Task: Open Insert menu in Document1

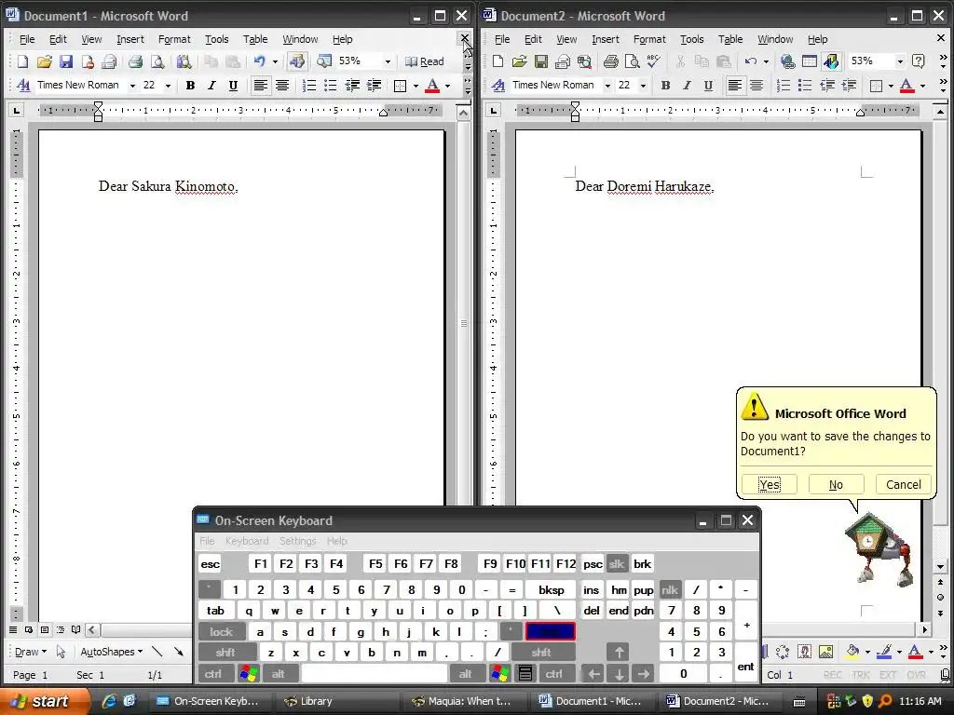Action: [x=130, y=39]
